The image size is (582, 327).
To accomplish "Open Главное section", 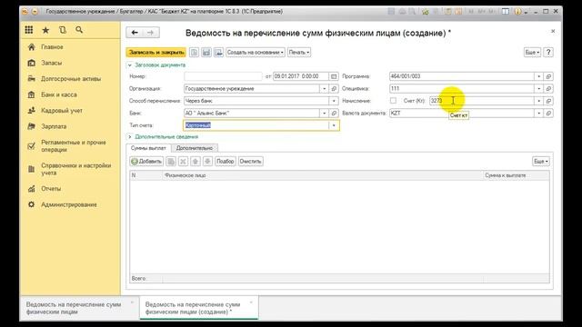I will click(x=52, y=47).
